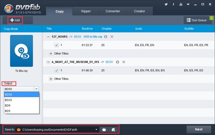
Task: Click the Next button
Action: coord(199,129)
